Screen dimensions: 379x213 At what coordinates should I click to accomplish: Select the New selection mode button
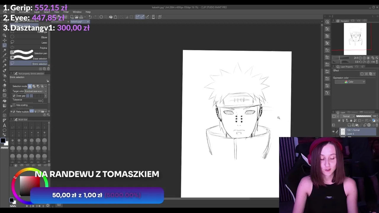[30, 86]
